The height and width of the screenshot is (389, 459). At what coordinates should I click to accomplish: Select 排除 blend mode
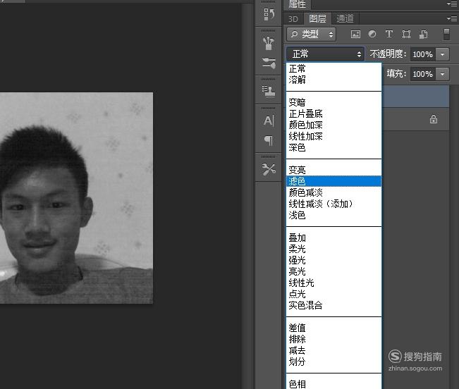[333, 339]
